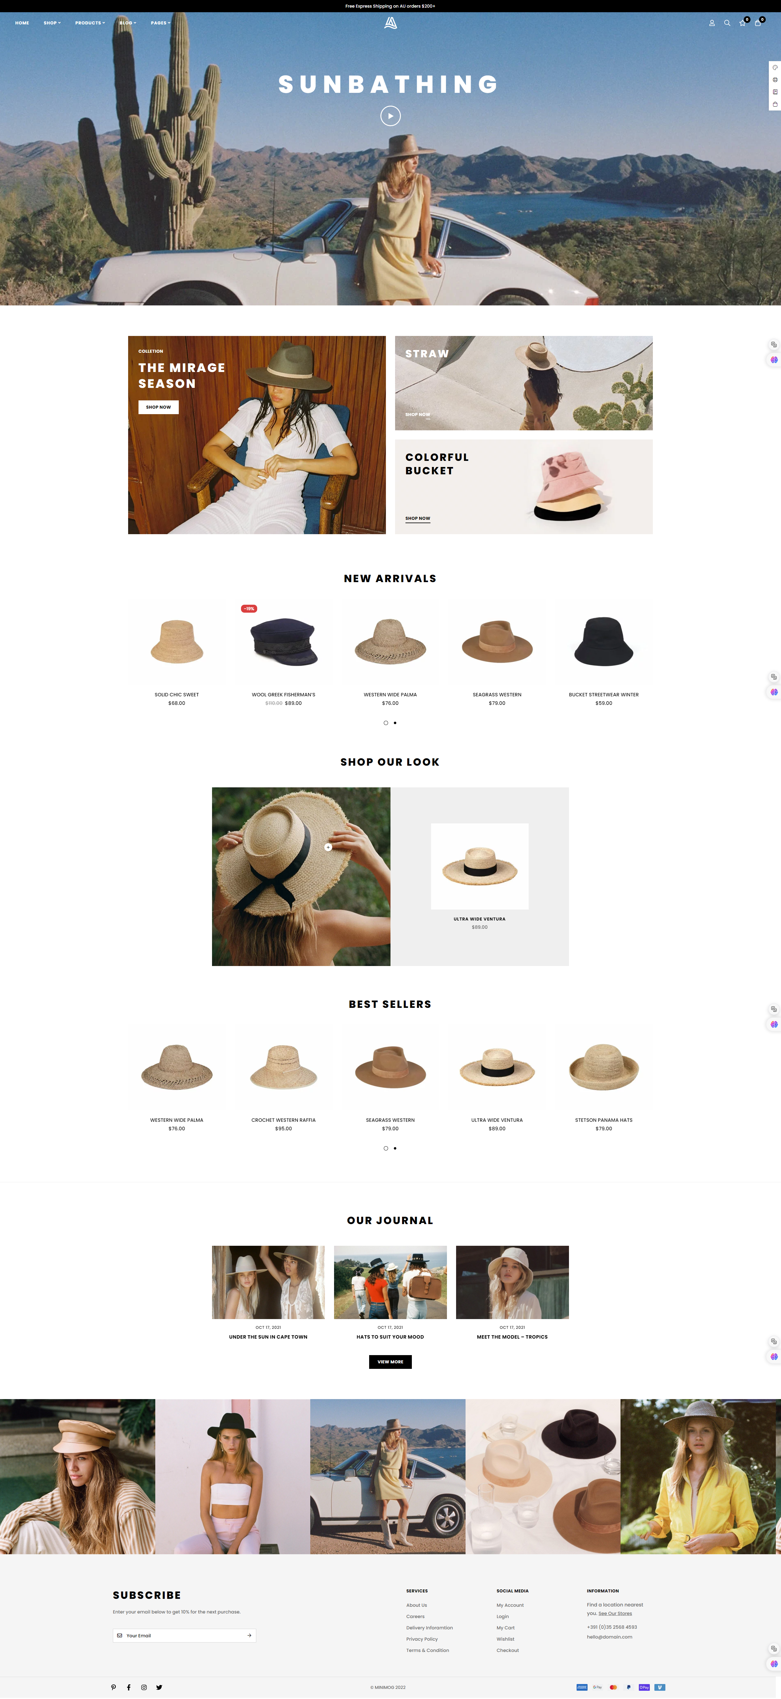Open the wishlist star icon
781x1699 pixels.
tap(742, 23)
